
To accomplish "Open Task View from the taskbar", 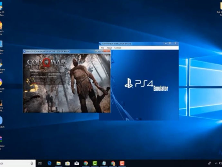I will coord(40,163).
